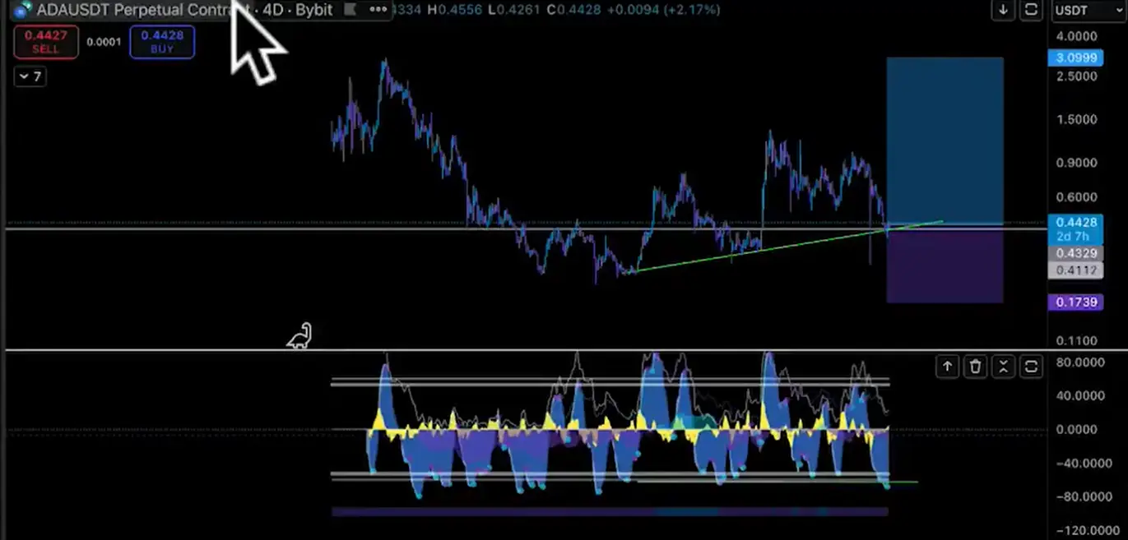Open the ADAUSDT Perpetual Contract symbol title
The height and width of the screenshot is (540, 1128).
142,11
